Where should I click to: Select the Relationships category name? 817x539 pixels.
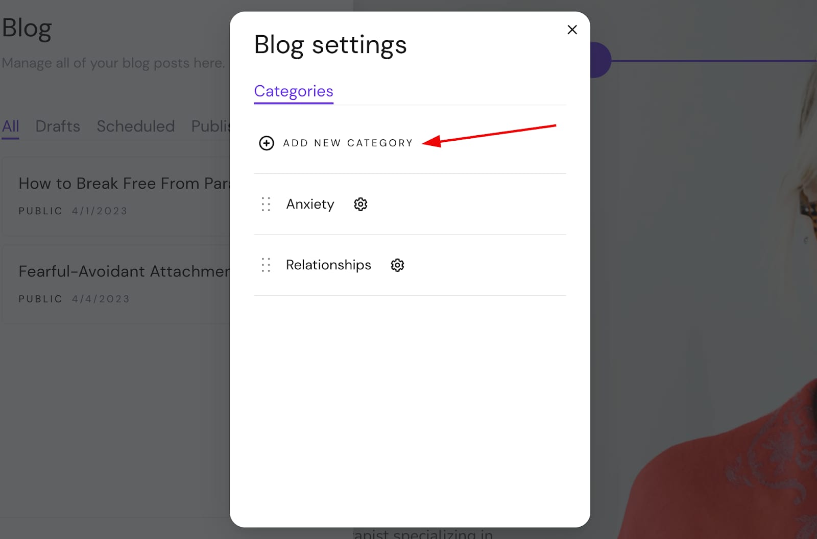pos(328,265)
